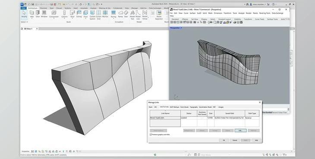315x159 pixels.
Task: Click the Window tool icon
Action: click(44, 13)
